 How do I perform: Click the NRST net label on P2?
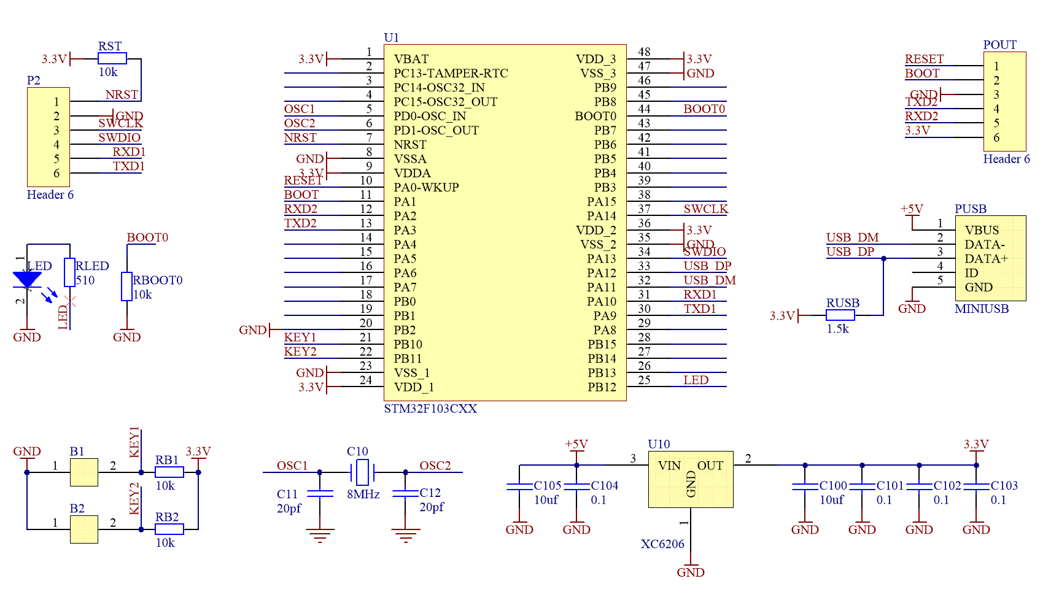coord(122,95)
